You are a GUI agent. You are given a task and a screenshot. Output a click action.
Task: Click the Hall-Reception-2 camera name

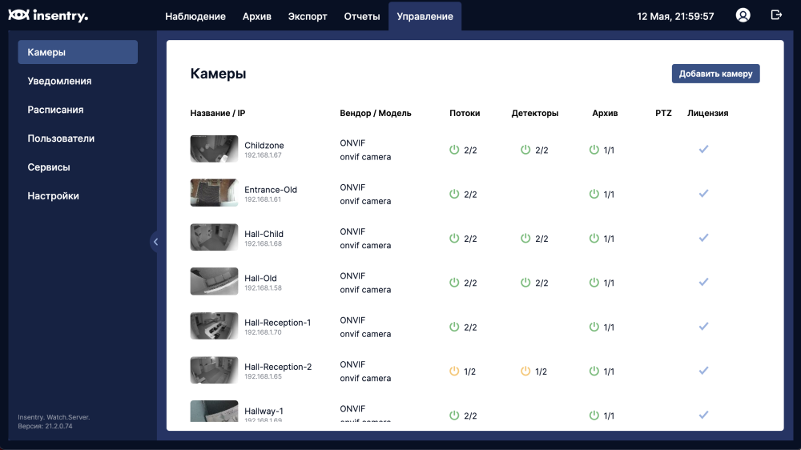278,367
